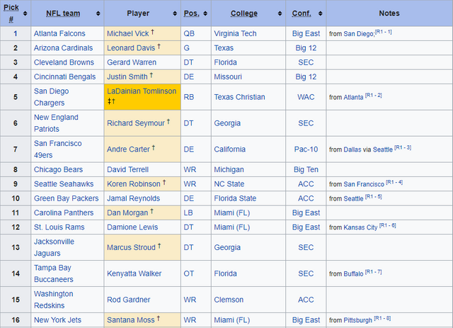Open the New York Jets link

click(x=57, y=320)
